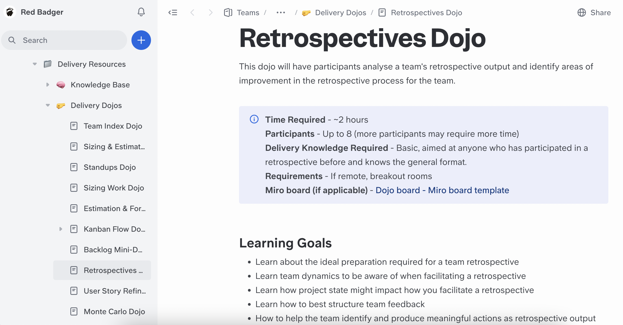Click the Retrospectives Dojo page title
The image size is (623, 325).
click(x=362, y=38)
